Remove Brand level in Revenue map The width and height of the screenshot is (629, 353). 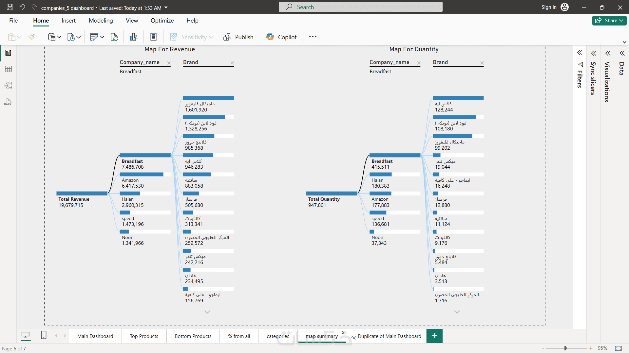232,63
